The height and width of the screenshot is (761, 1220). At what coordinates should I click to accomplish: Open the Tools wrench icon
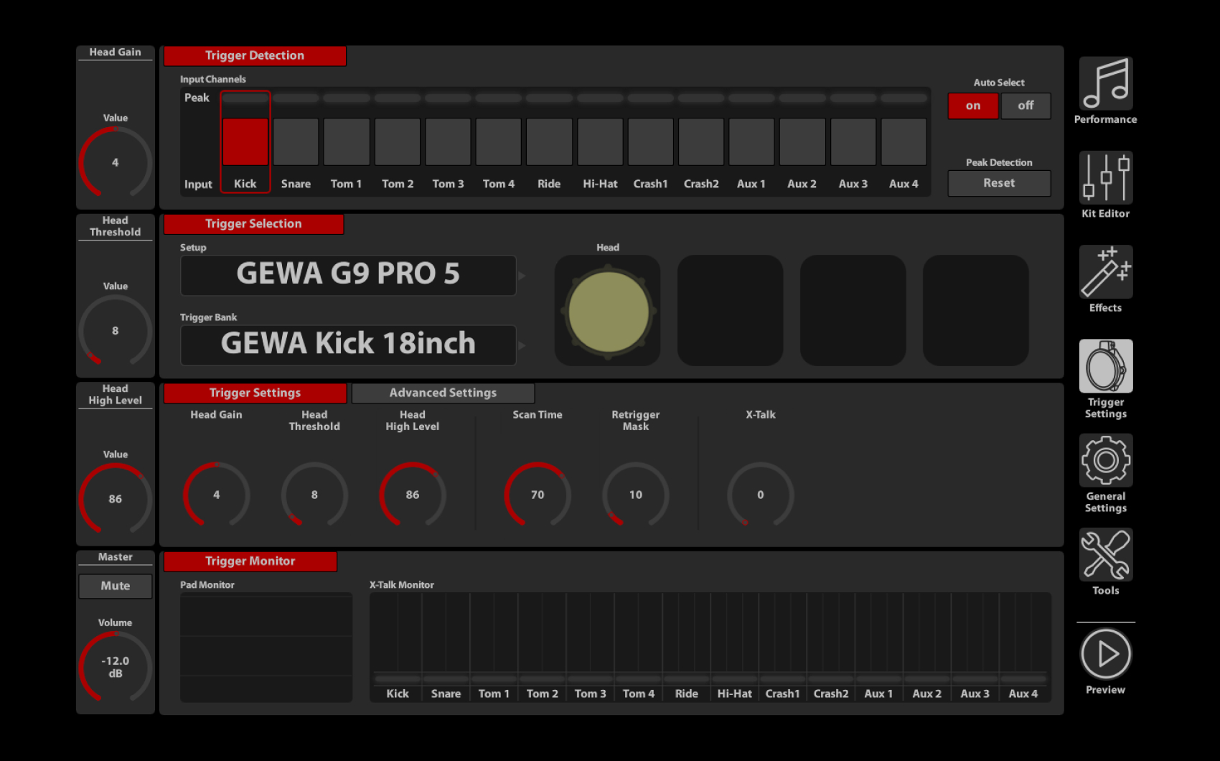point(1105,554)
